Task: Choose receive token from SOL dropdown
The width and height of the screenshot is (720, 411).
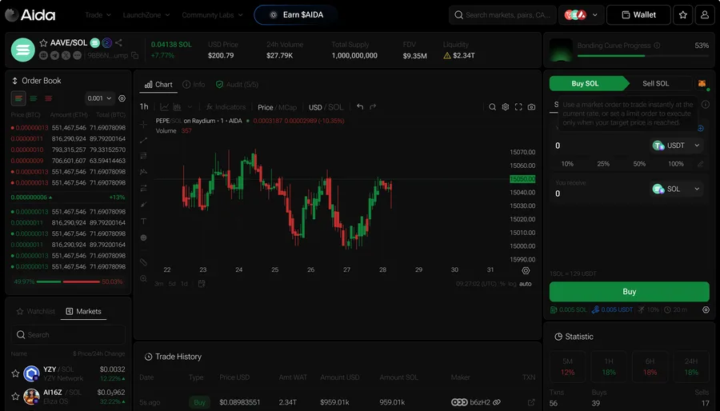Action: coord(676,189)
